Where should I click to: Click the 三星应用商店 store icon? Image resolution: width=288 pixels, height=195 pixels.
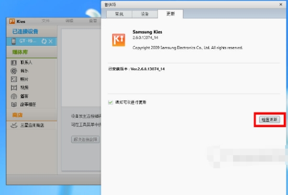coord(14,125)
